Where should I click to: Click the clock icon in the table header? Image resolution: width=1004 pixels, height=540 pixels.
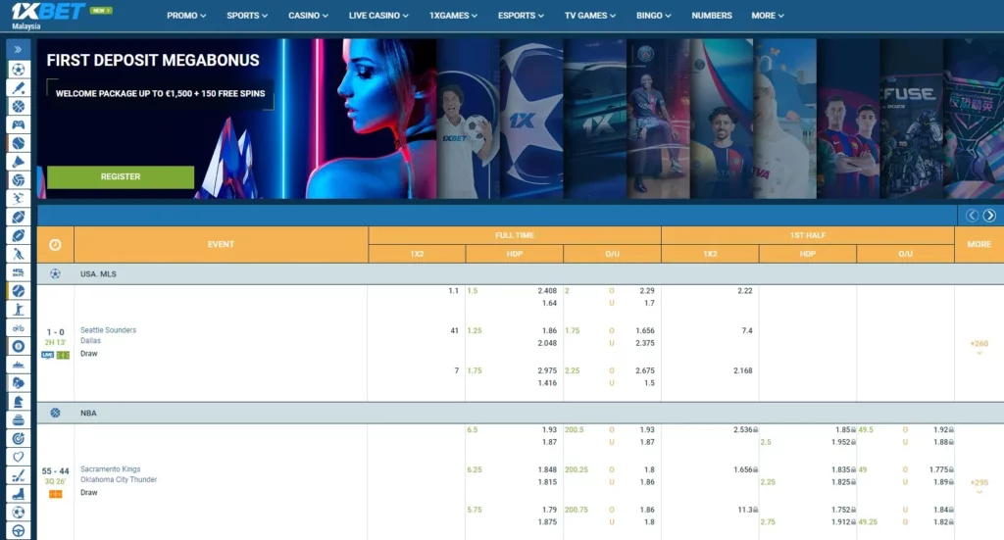point(55,244)
